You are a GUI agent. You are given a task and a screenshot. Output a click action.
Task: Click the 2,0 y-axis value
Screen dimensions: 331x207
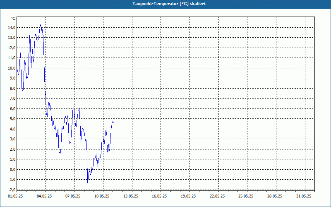pyautogui.click(x=12, y=149)
